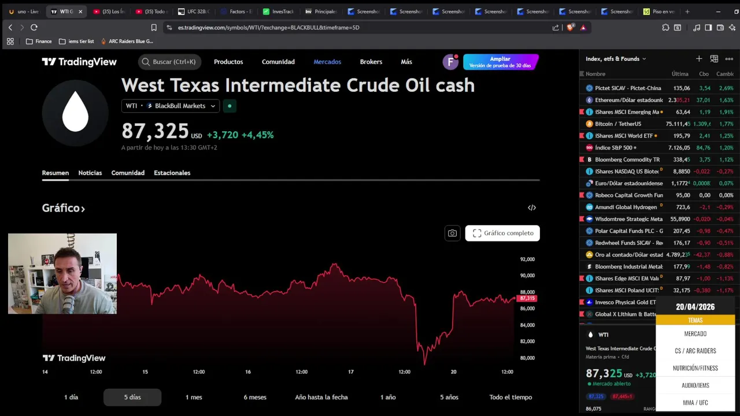
Task: Reload the page with the refresh icon
Action: [34, 27]
